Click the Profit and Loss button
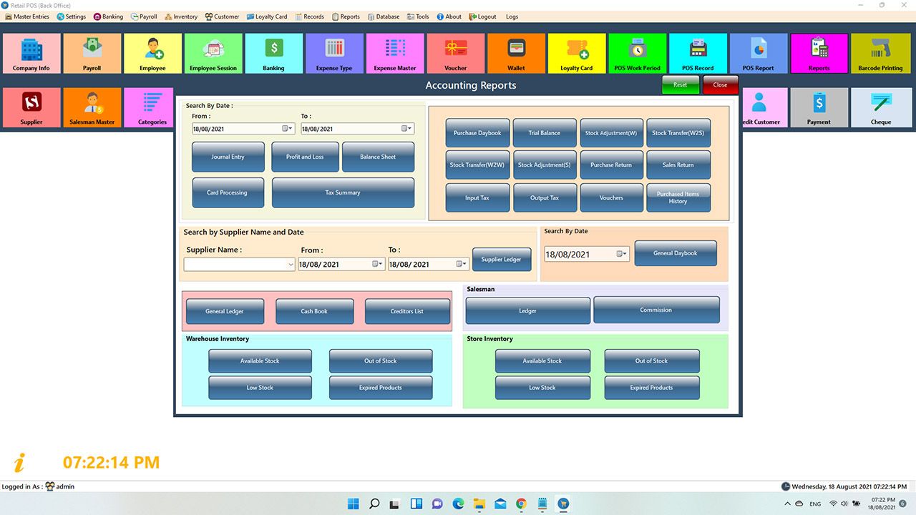Image resolution: width=916 pixels, height=515 pixels. (305, 157)
